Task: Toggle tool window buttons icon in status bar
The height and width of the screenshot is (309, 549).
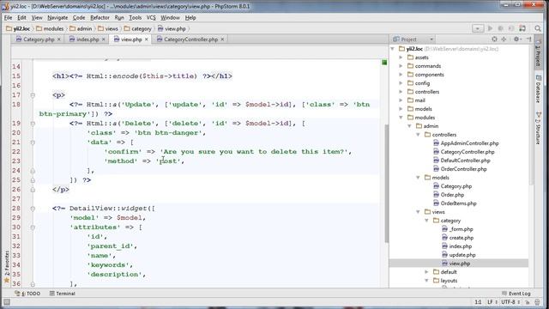Action: tap(6, 302)
